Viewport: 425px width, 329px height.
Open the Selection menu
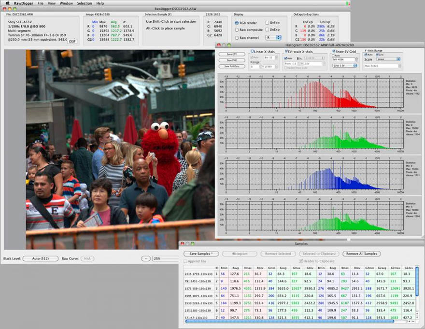click(x=85, y=3)
